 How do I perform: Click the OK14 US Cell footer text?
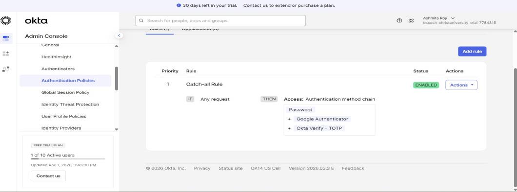(266, 168)
